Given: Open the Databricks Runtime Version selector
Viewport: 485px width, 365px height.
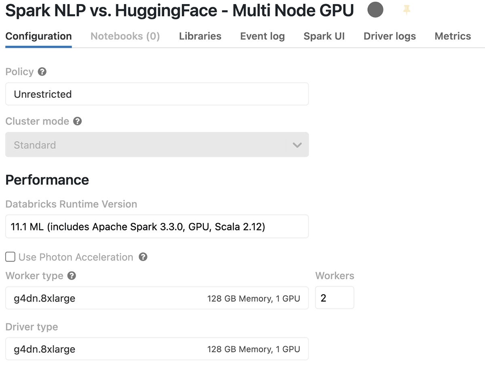Looking at the screenshot, I should (157, 227).
